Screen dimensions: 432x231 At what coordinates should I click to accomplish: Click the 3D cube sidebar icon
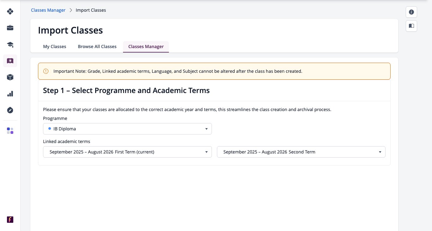[10, 77]
